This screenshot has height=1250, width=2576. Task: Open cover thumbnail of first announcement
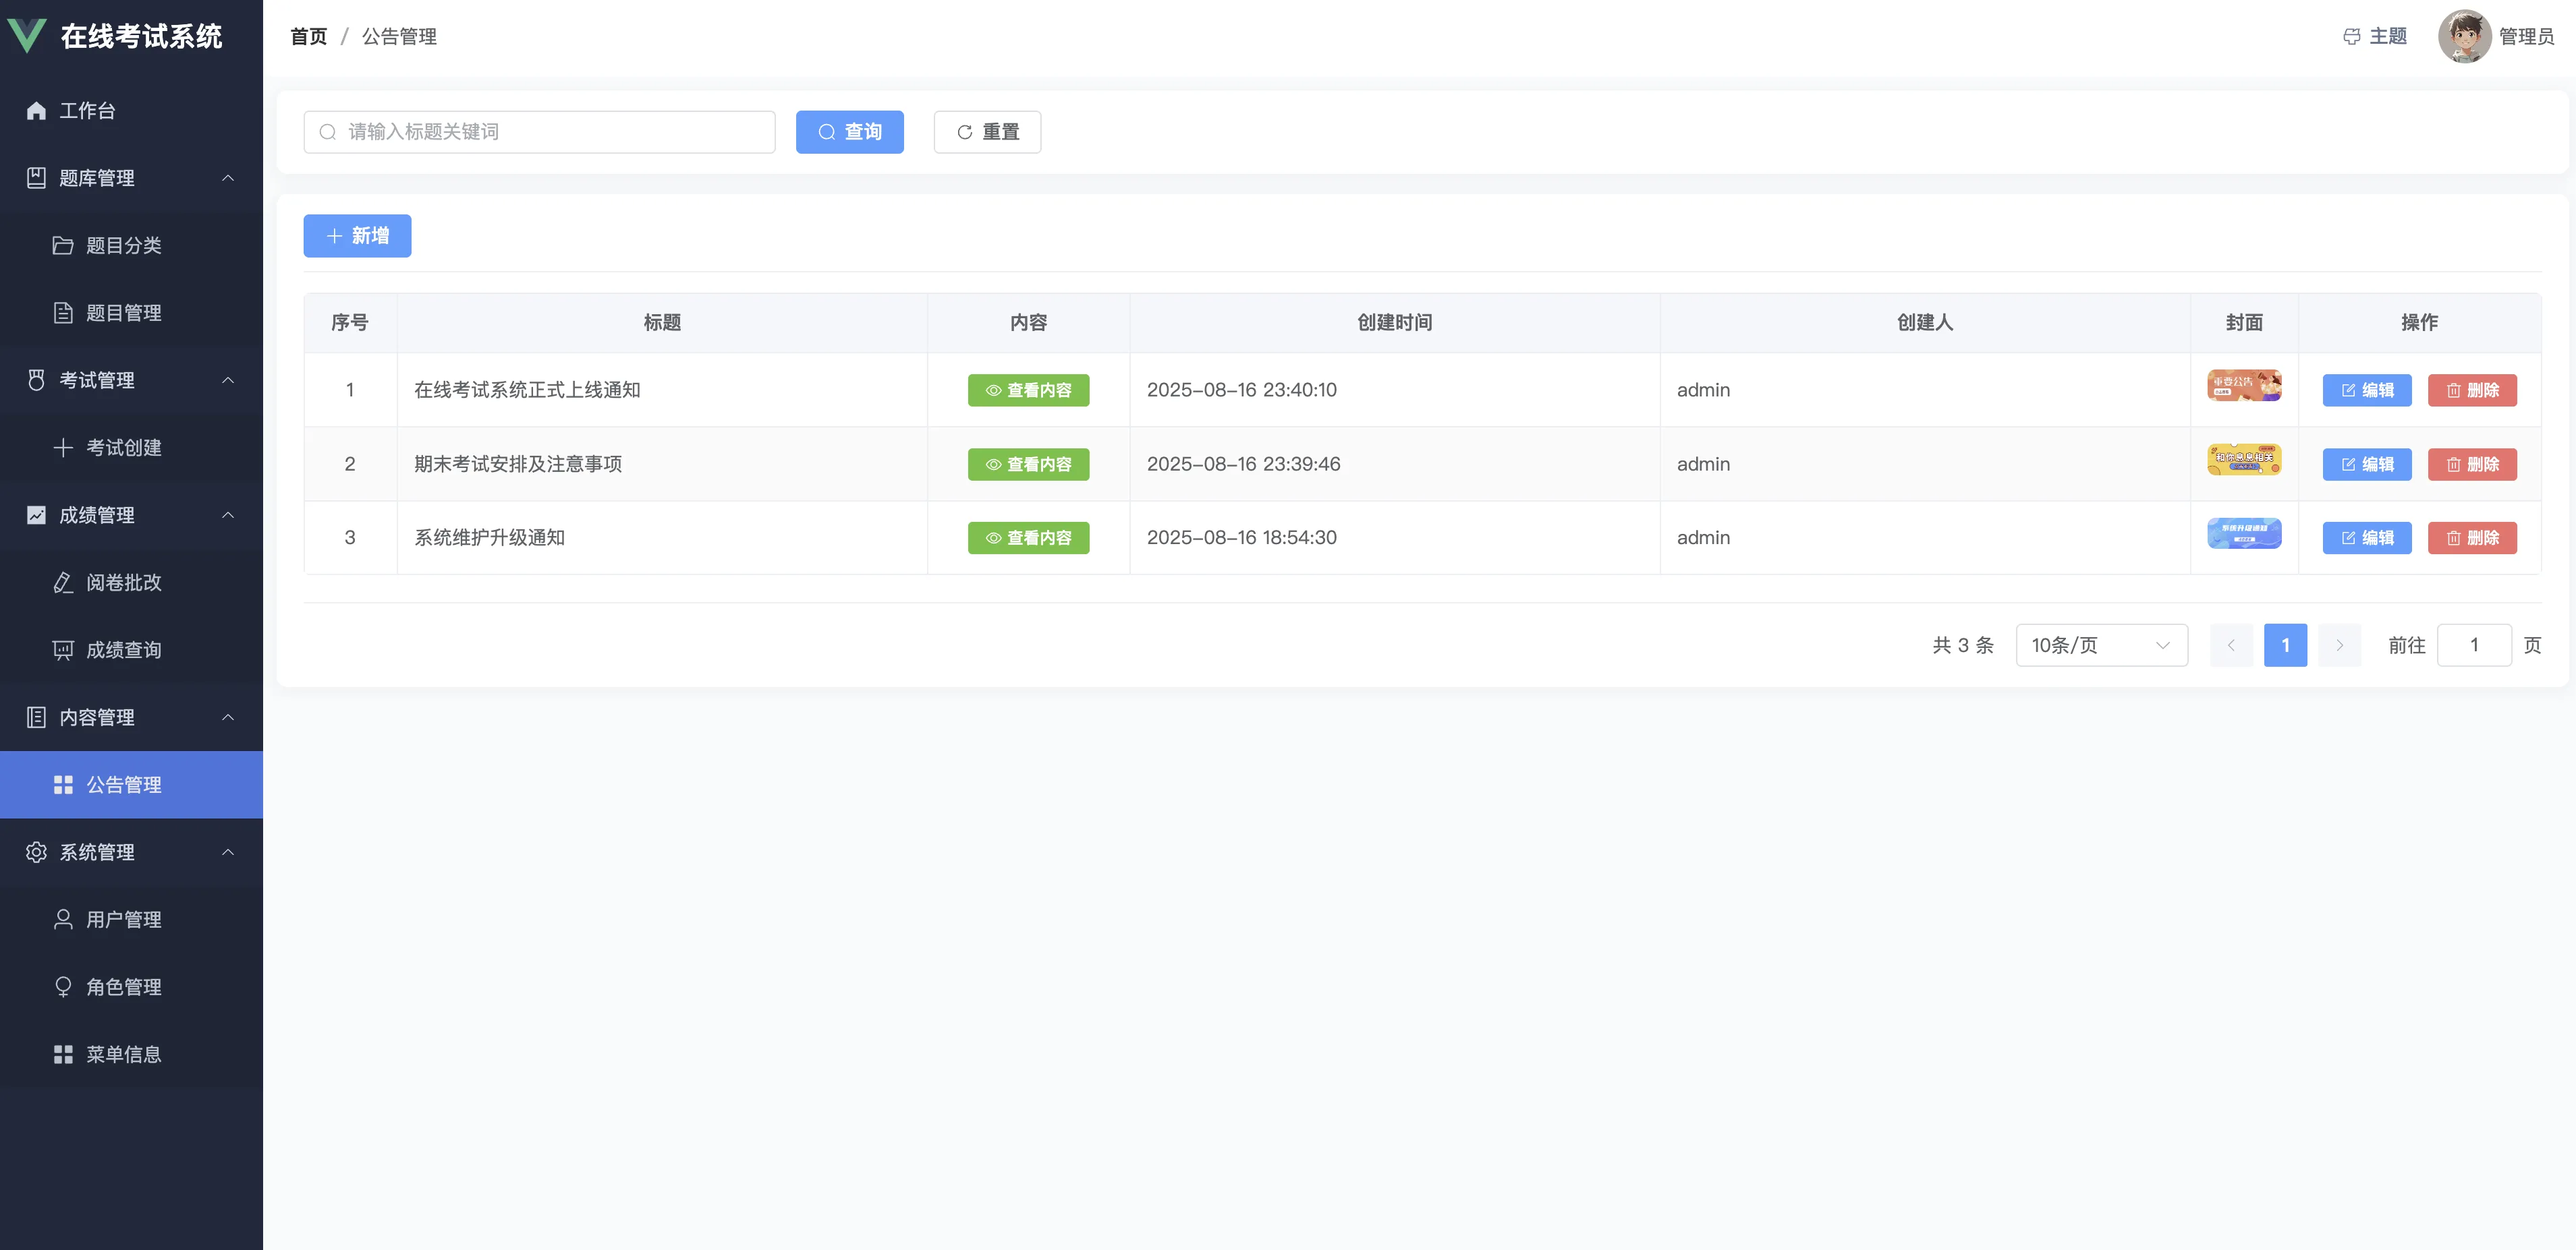(2244, 386)
